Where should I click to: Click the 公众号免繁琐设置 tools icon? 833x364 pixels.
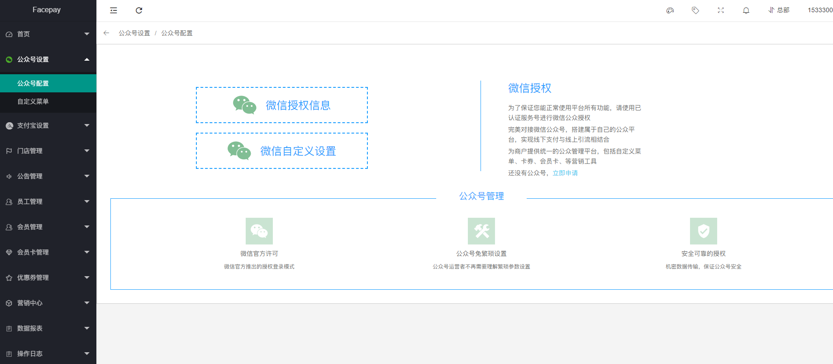[481, 231]
